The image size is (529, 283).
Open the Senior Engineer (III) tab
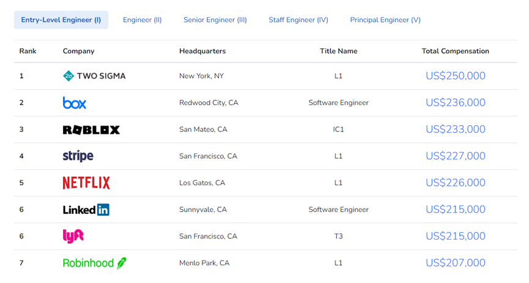click(x=215, y=20)
